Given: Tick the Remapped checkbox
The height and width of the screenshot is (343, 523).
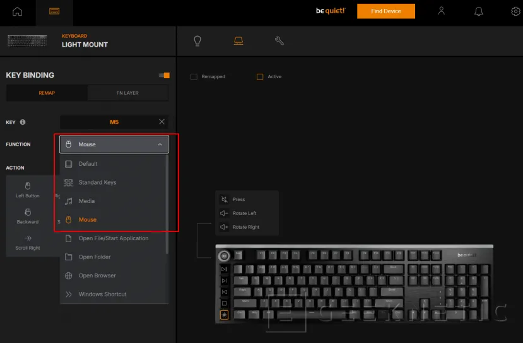Looking at the screenshot, I should pos(194,77).
